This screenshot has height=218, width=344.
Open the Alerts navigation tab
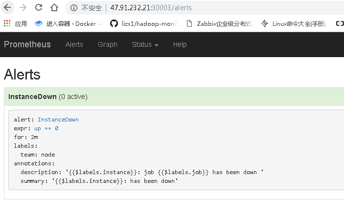pyautogui.click(x=74, y=44)
